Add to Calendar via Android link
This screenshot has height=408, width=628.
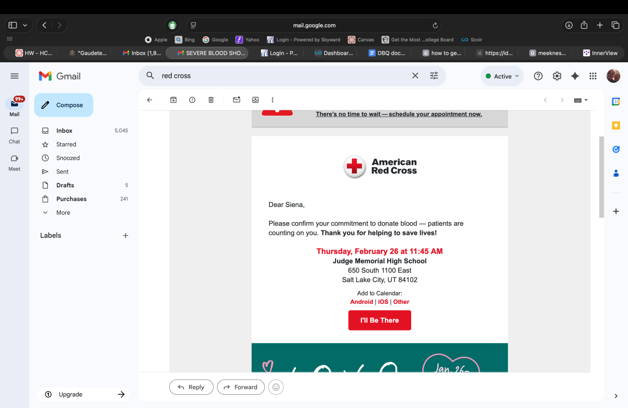pos(362,302)
